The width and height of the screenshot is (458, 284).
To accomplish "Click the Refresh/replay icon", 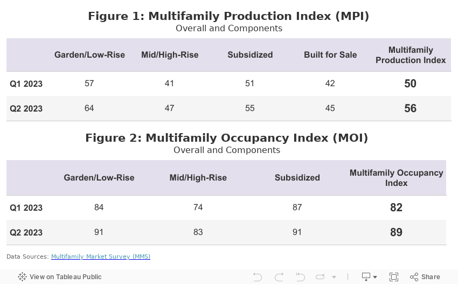I will pos(320,276).
